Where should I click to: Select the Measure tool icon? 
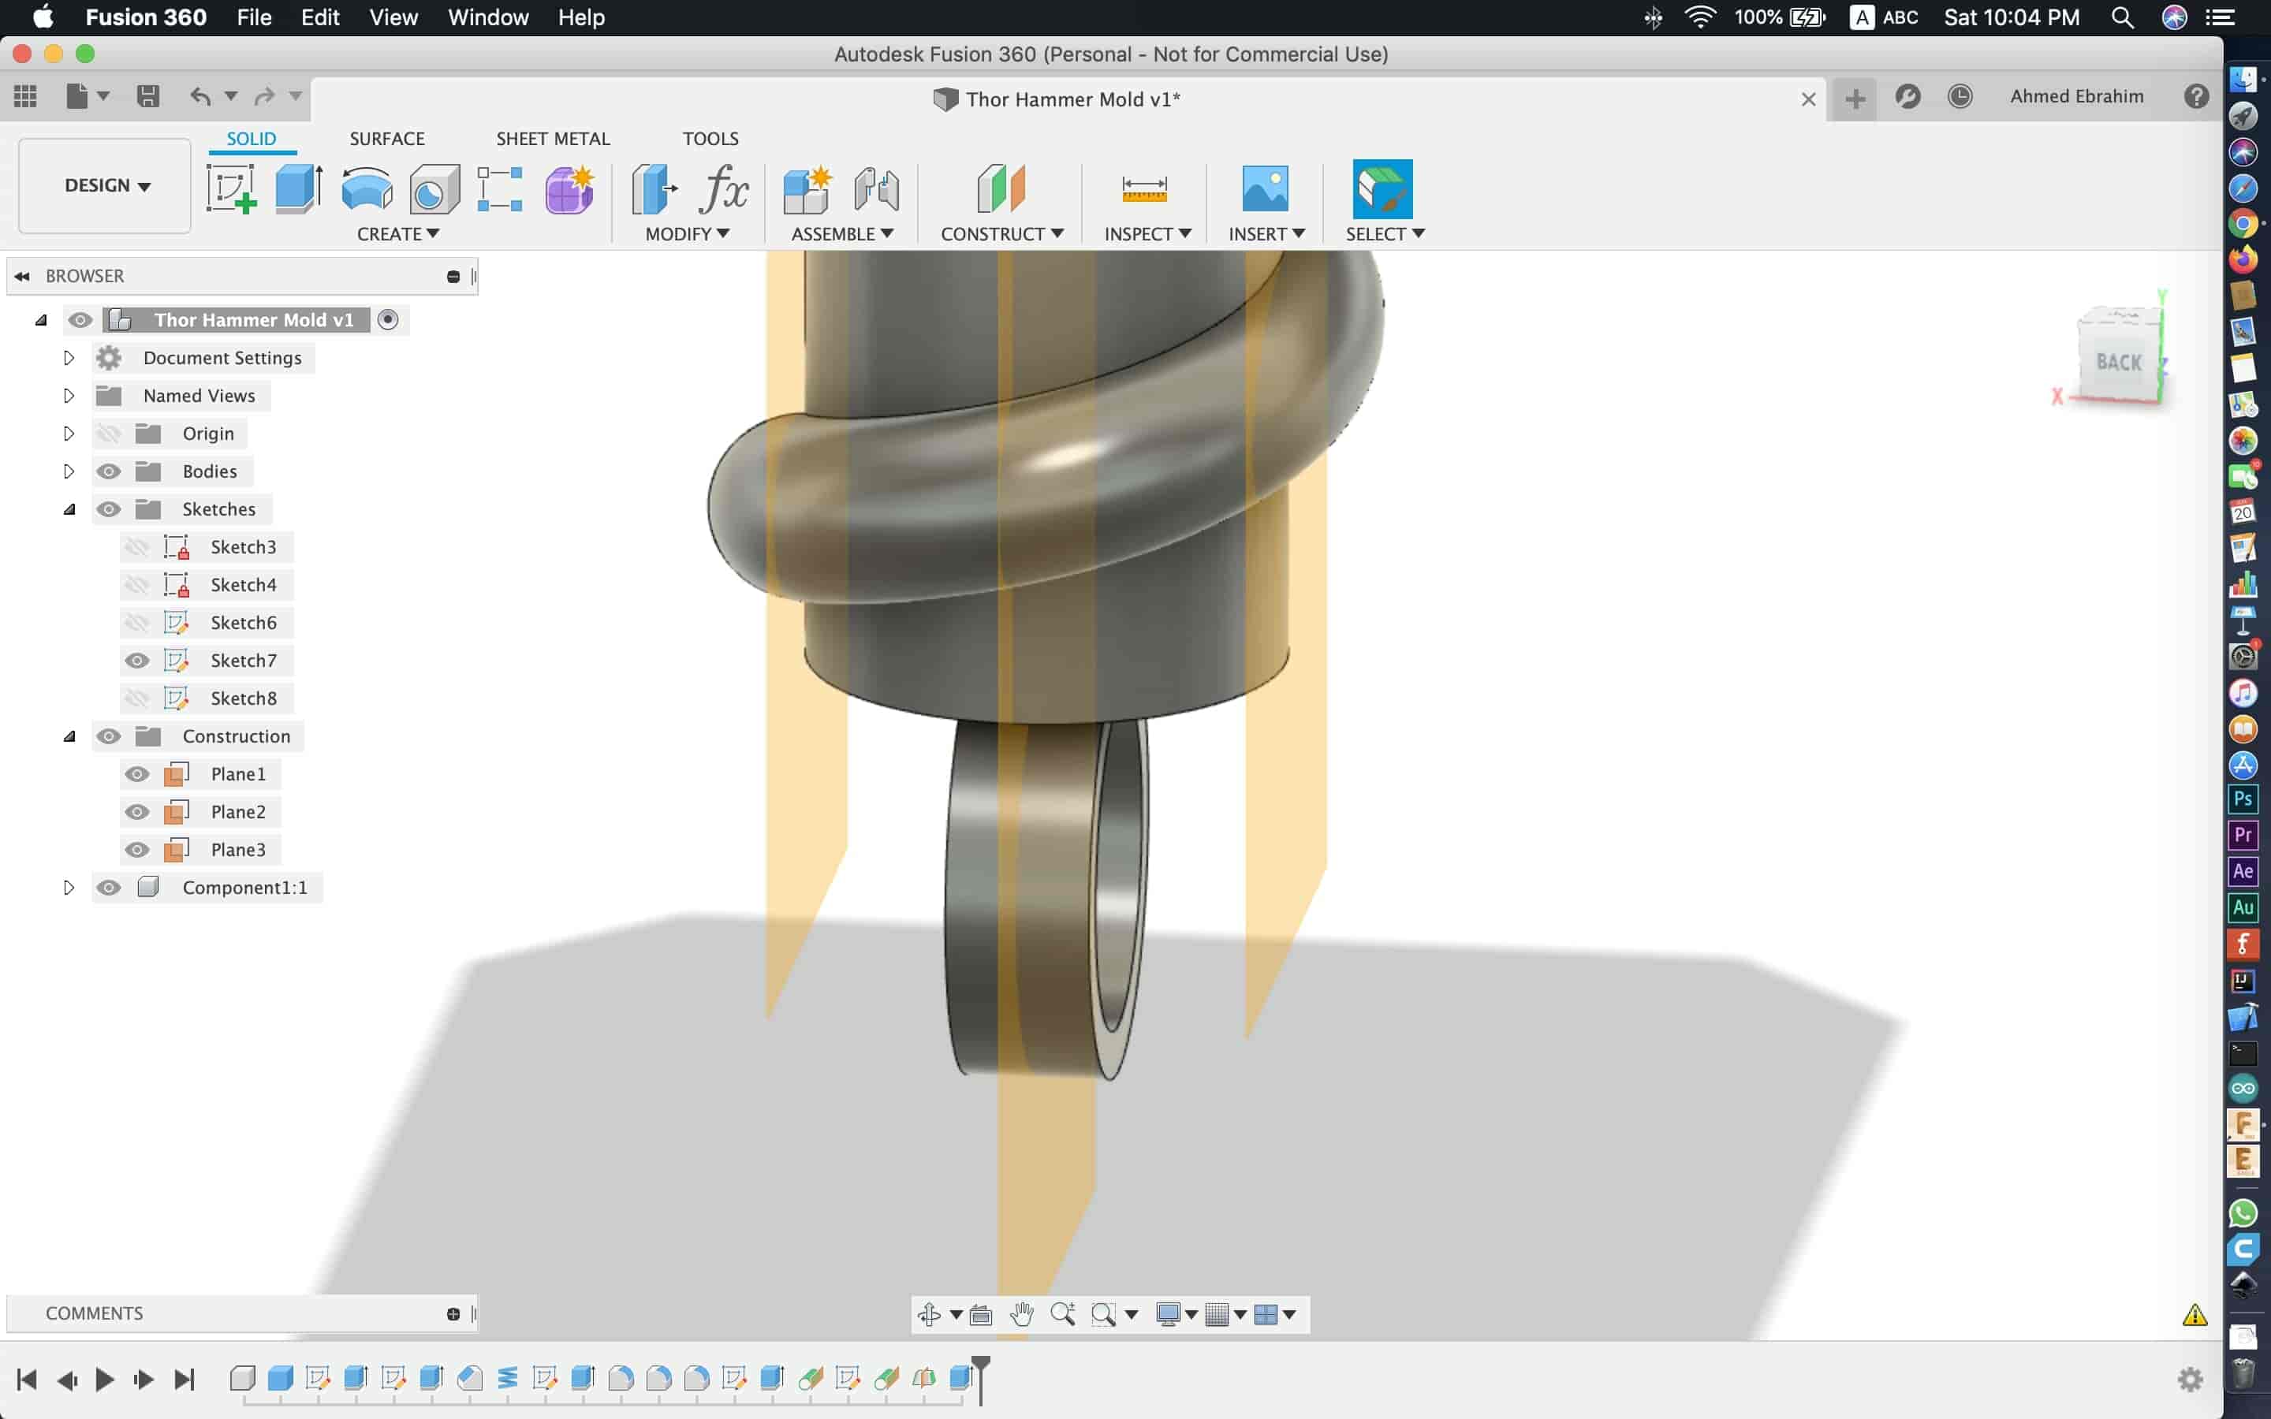(1144, 188)
